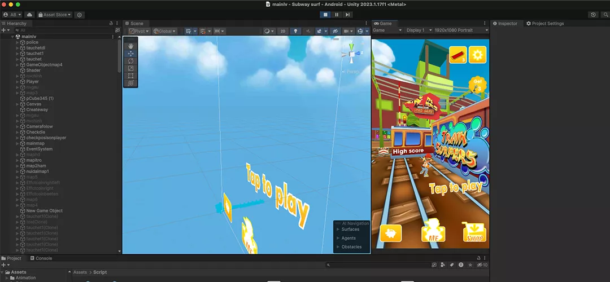This screenshot has width=610, height=282.
Task: Toggle hidden packages count showing 10
Action: point(482,265)
